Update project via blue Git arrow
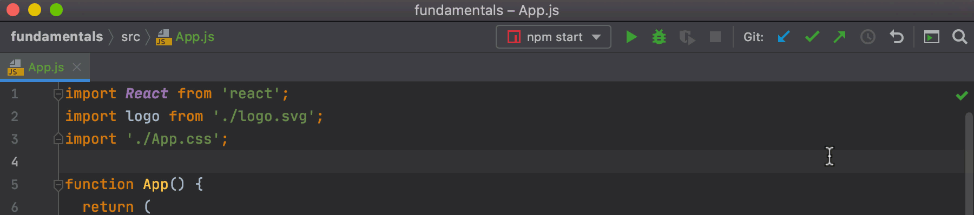The height and width of the screenshot is (215, 974). [x=784, y=37]
